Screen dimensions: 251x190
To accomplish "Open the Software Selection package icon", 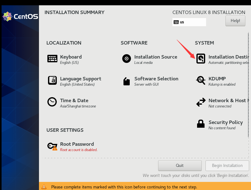I will [x=127, y=81].
